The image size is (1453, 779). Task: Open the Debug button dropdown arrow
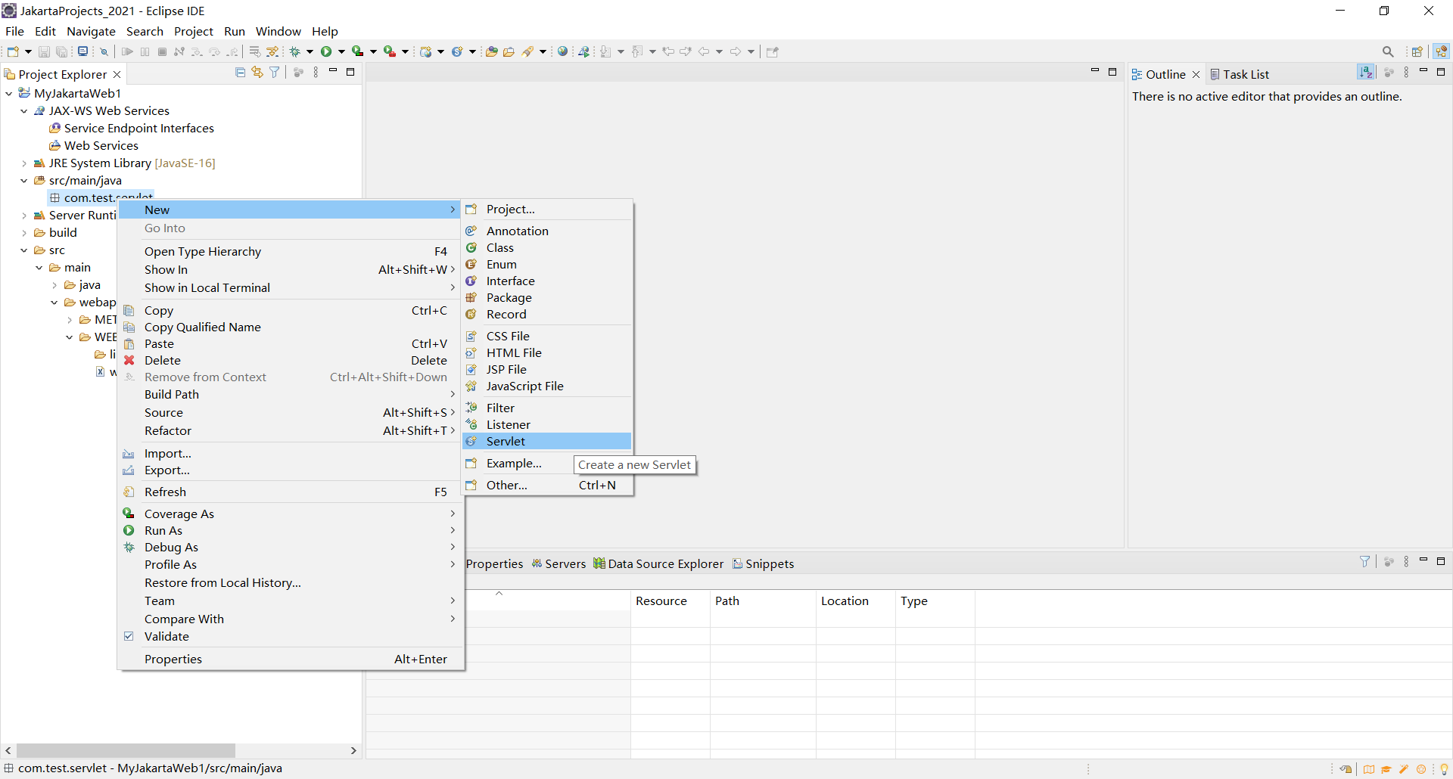tap(310, 51)
